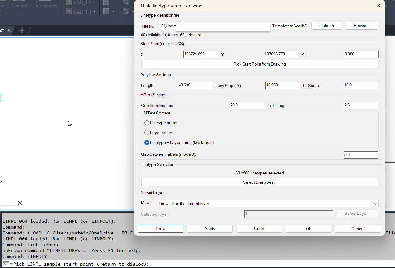Click the Browse... button
395x268 pixels.
click(x=362, y=26)
